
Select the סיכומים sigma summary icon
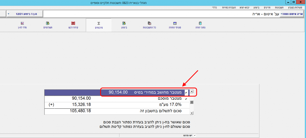[x=99, y=25]
